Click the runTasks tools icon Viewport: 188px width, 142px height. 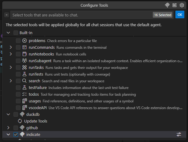[x=24, y=68]
